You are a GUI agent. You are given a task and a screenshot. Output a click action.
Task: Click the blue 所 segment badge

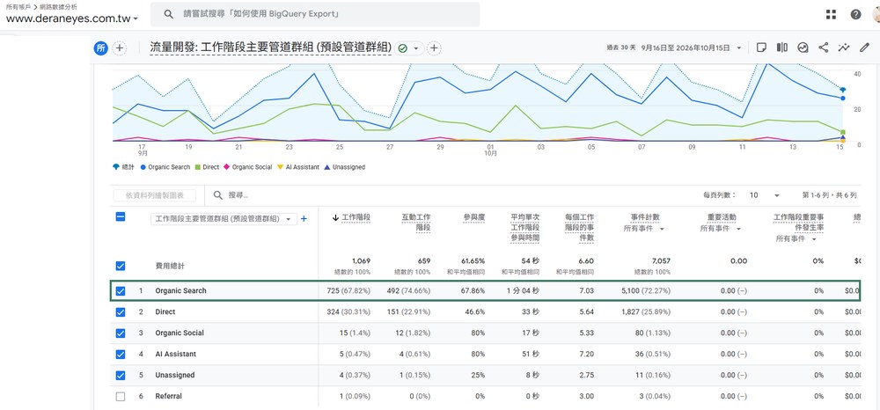click(x=100, y=48)
